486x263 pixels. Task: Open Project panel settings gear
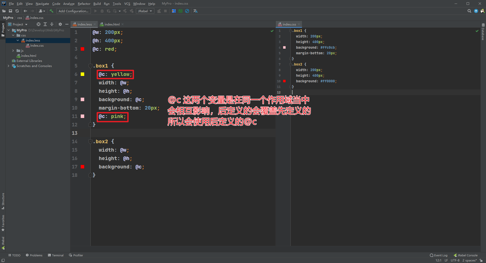pos(60,24)
